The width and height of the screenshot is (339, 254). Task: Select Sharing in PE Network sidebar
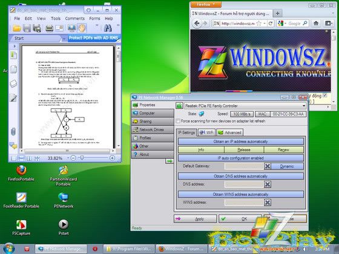click(x=153, y=122)
